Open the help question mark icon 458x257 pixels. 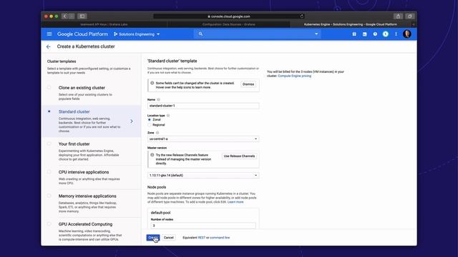pyautogui.click(x=375, y=34)
